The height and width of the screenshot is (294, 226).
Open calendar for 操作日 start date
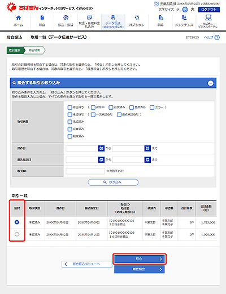101,149
